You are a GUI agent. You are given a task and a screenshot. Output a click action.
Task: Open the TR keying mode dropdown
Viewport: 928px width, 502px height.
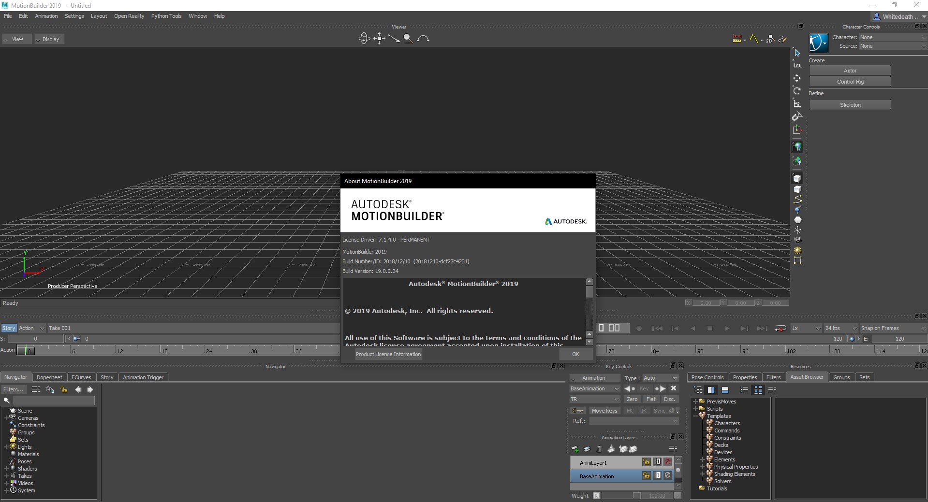[594, 399]
